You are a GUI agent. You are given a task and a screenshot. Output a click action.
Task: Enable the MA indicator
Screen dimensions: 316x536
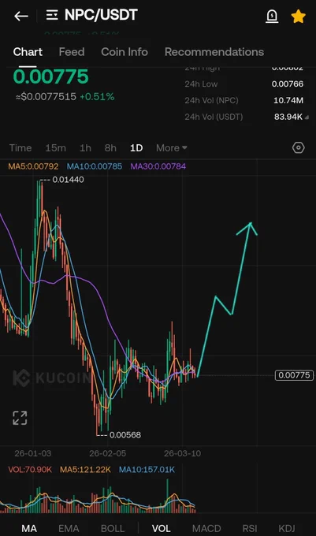29,528
